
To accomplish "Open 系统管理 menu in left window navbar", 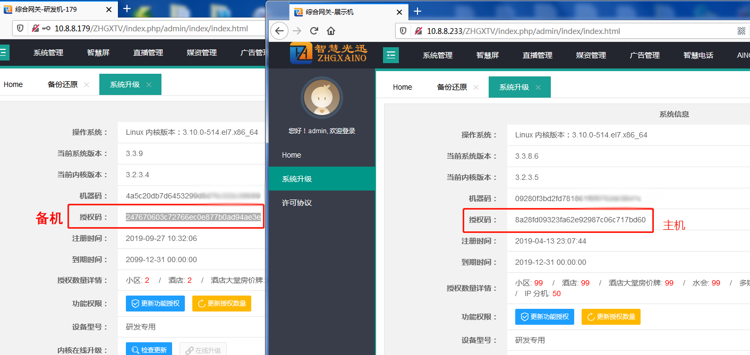I will pyautogui.click(x=48, y=53).
